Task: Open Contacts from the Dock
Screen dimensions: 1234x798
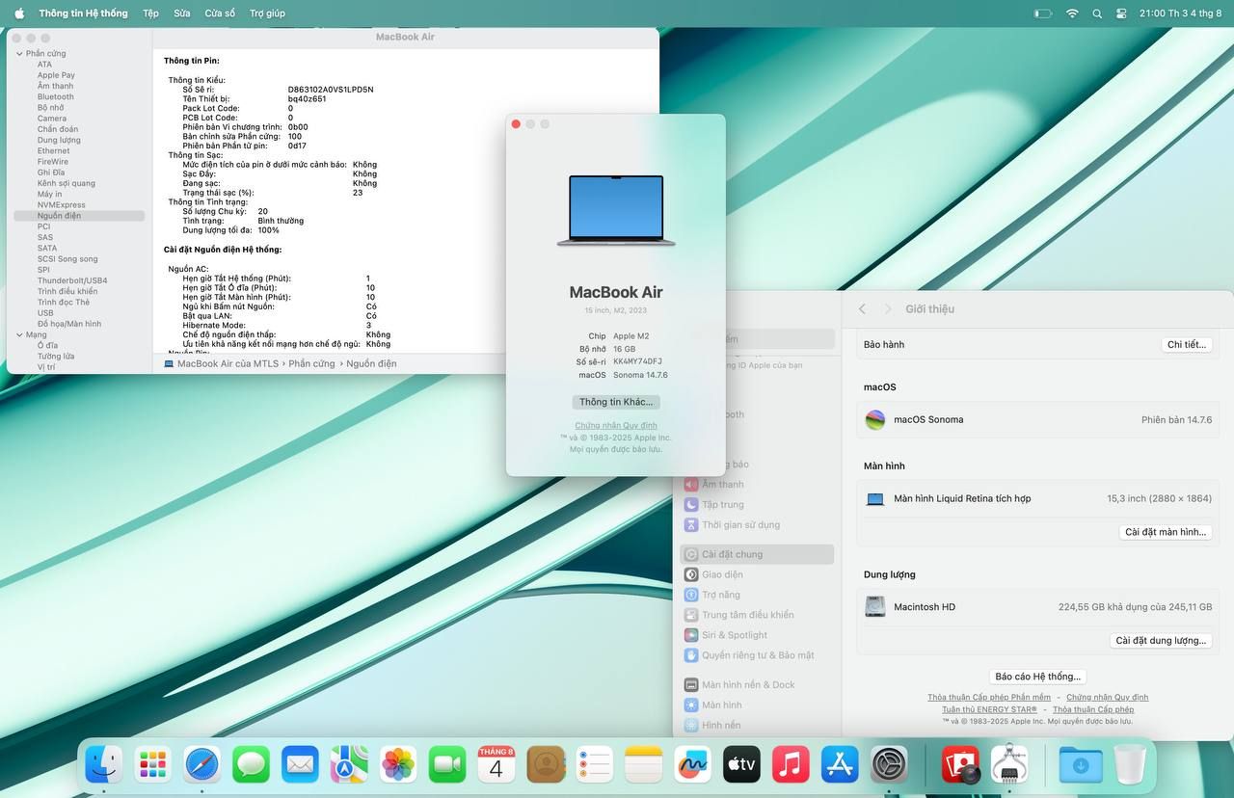Action: pos(546,765)
